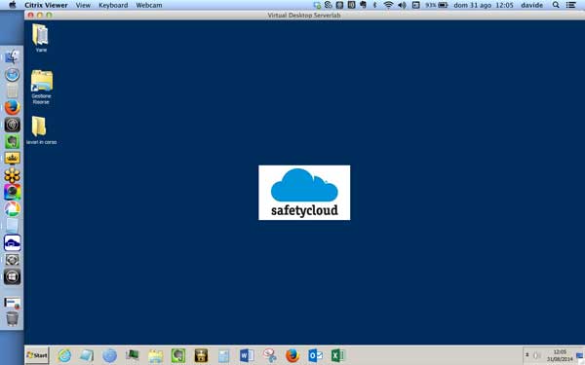Click the Bluetooth icon in menu bar
The image size is (585, 365).
pyautogui.click(x=375, y=5)
